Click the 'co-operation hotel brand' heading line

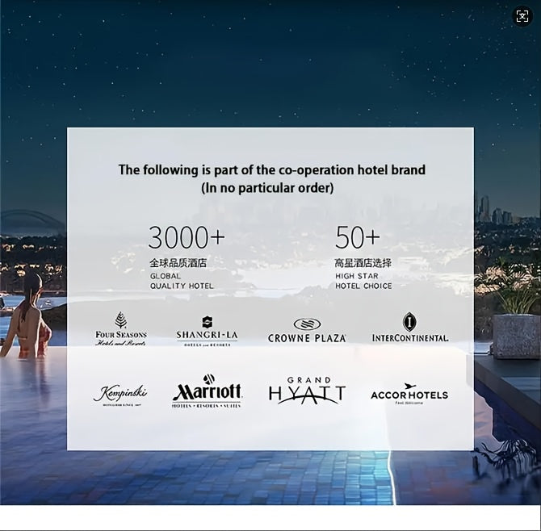tap(272, 169)
